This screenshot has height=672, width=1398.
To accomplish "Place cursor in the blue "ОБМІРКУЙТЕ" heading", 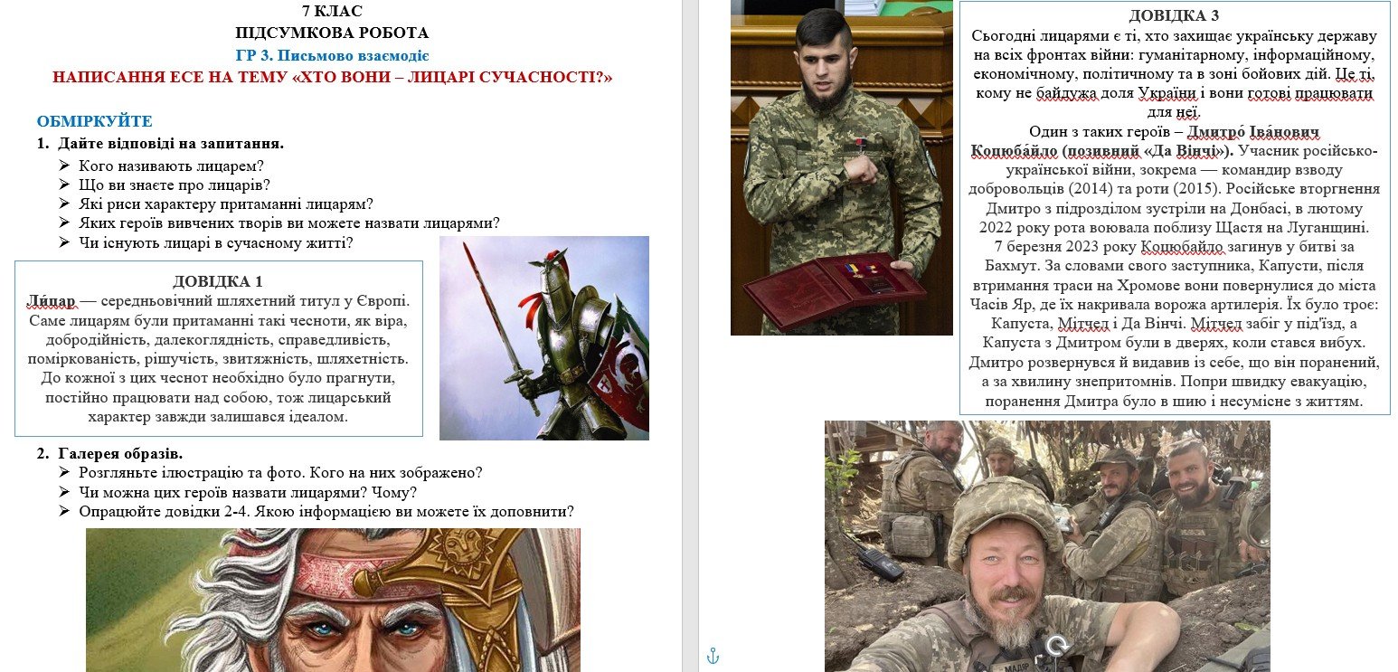I will point(94,121).
